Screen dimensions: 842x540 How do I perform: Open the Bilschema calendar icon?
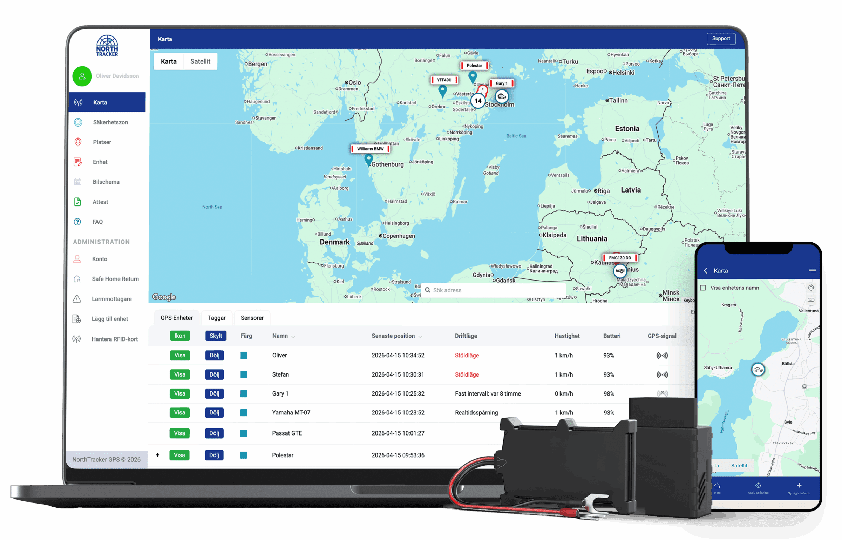tap(78, 182)
